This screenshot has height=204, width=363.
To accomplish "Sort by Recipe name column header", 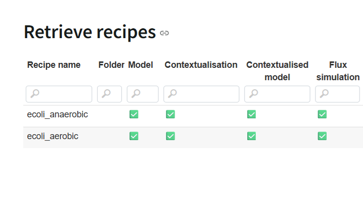I will [x=54, y=65].
